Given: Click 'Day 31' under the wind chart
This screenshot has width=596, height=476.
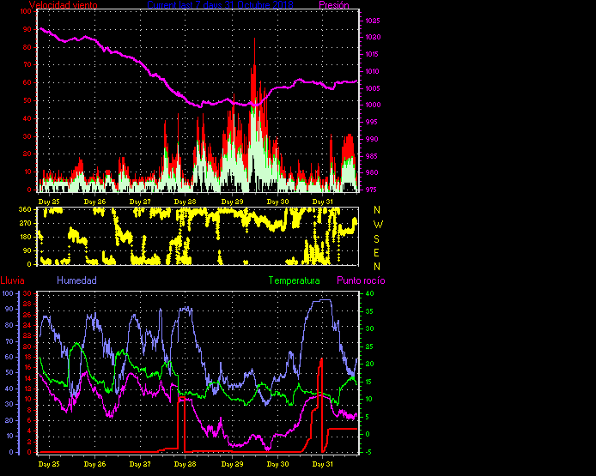Looking at the screenshot, I should (x=322, y=202).
